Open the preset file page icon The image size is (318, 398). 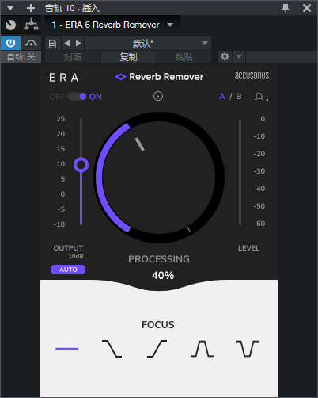[53, 44]
